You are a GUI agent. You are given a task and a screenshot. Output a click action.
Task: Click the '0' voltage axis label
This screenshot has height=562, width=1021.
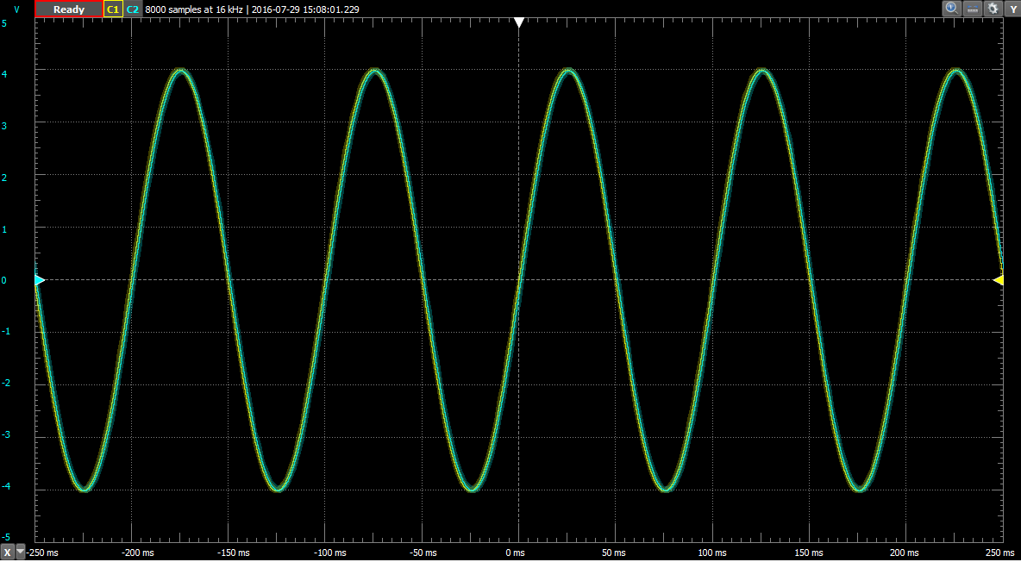[4, 280]
